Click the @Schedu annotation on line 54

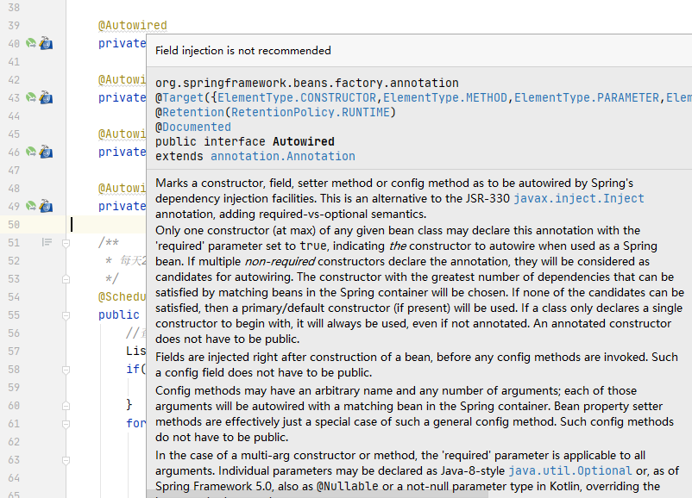coord(122,296)
